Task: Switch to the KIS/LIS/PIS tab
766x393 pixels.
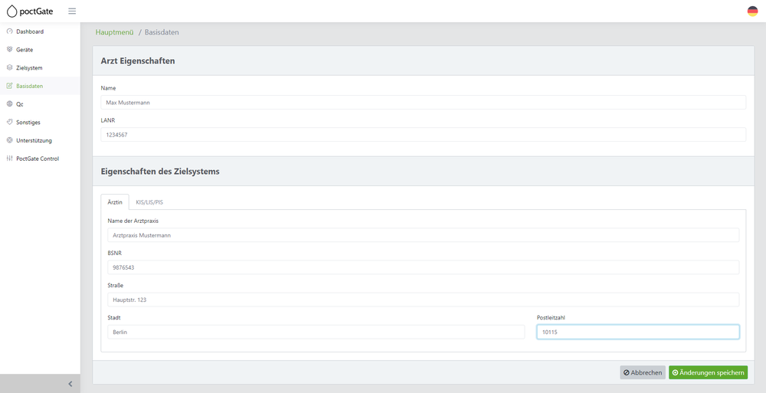Action: click(149, 202)
